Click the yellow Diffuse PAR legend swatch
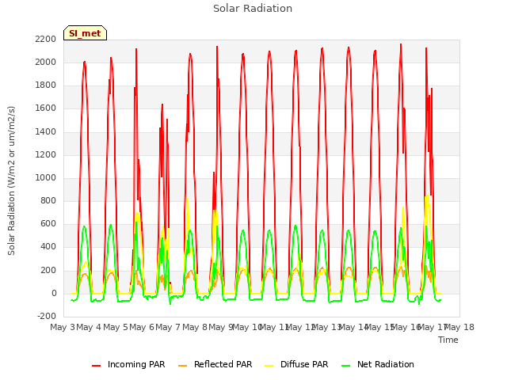The image size is (507, 380). [x=269, y=365]
